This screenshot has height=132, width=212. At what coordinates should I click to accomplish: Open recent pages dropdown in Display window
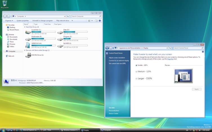(113, 48)
